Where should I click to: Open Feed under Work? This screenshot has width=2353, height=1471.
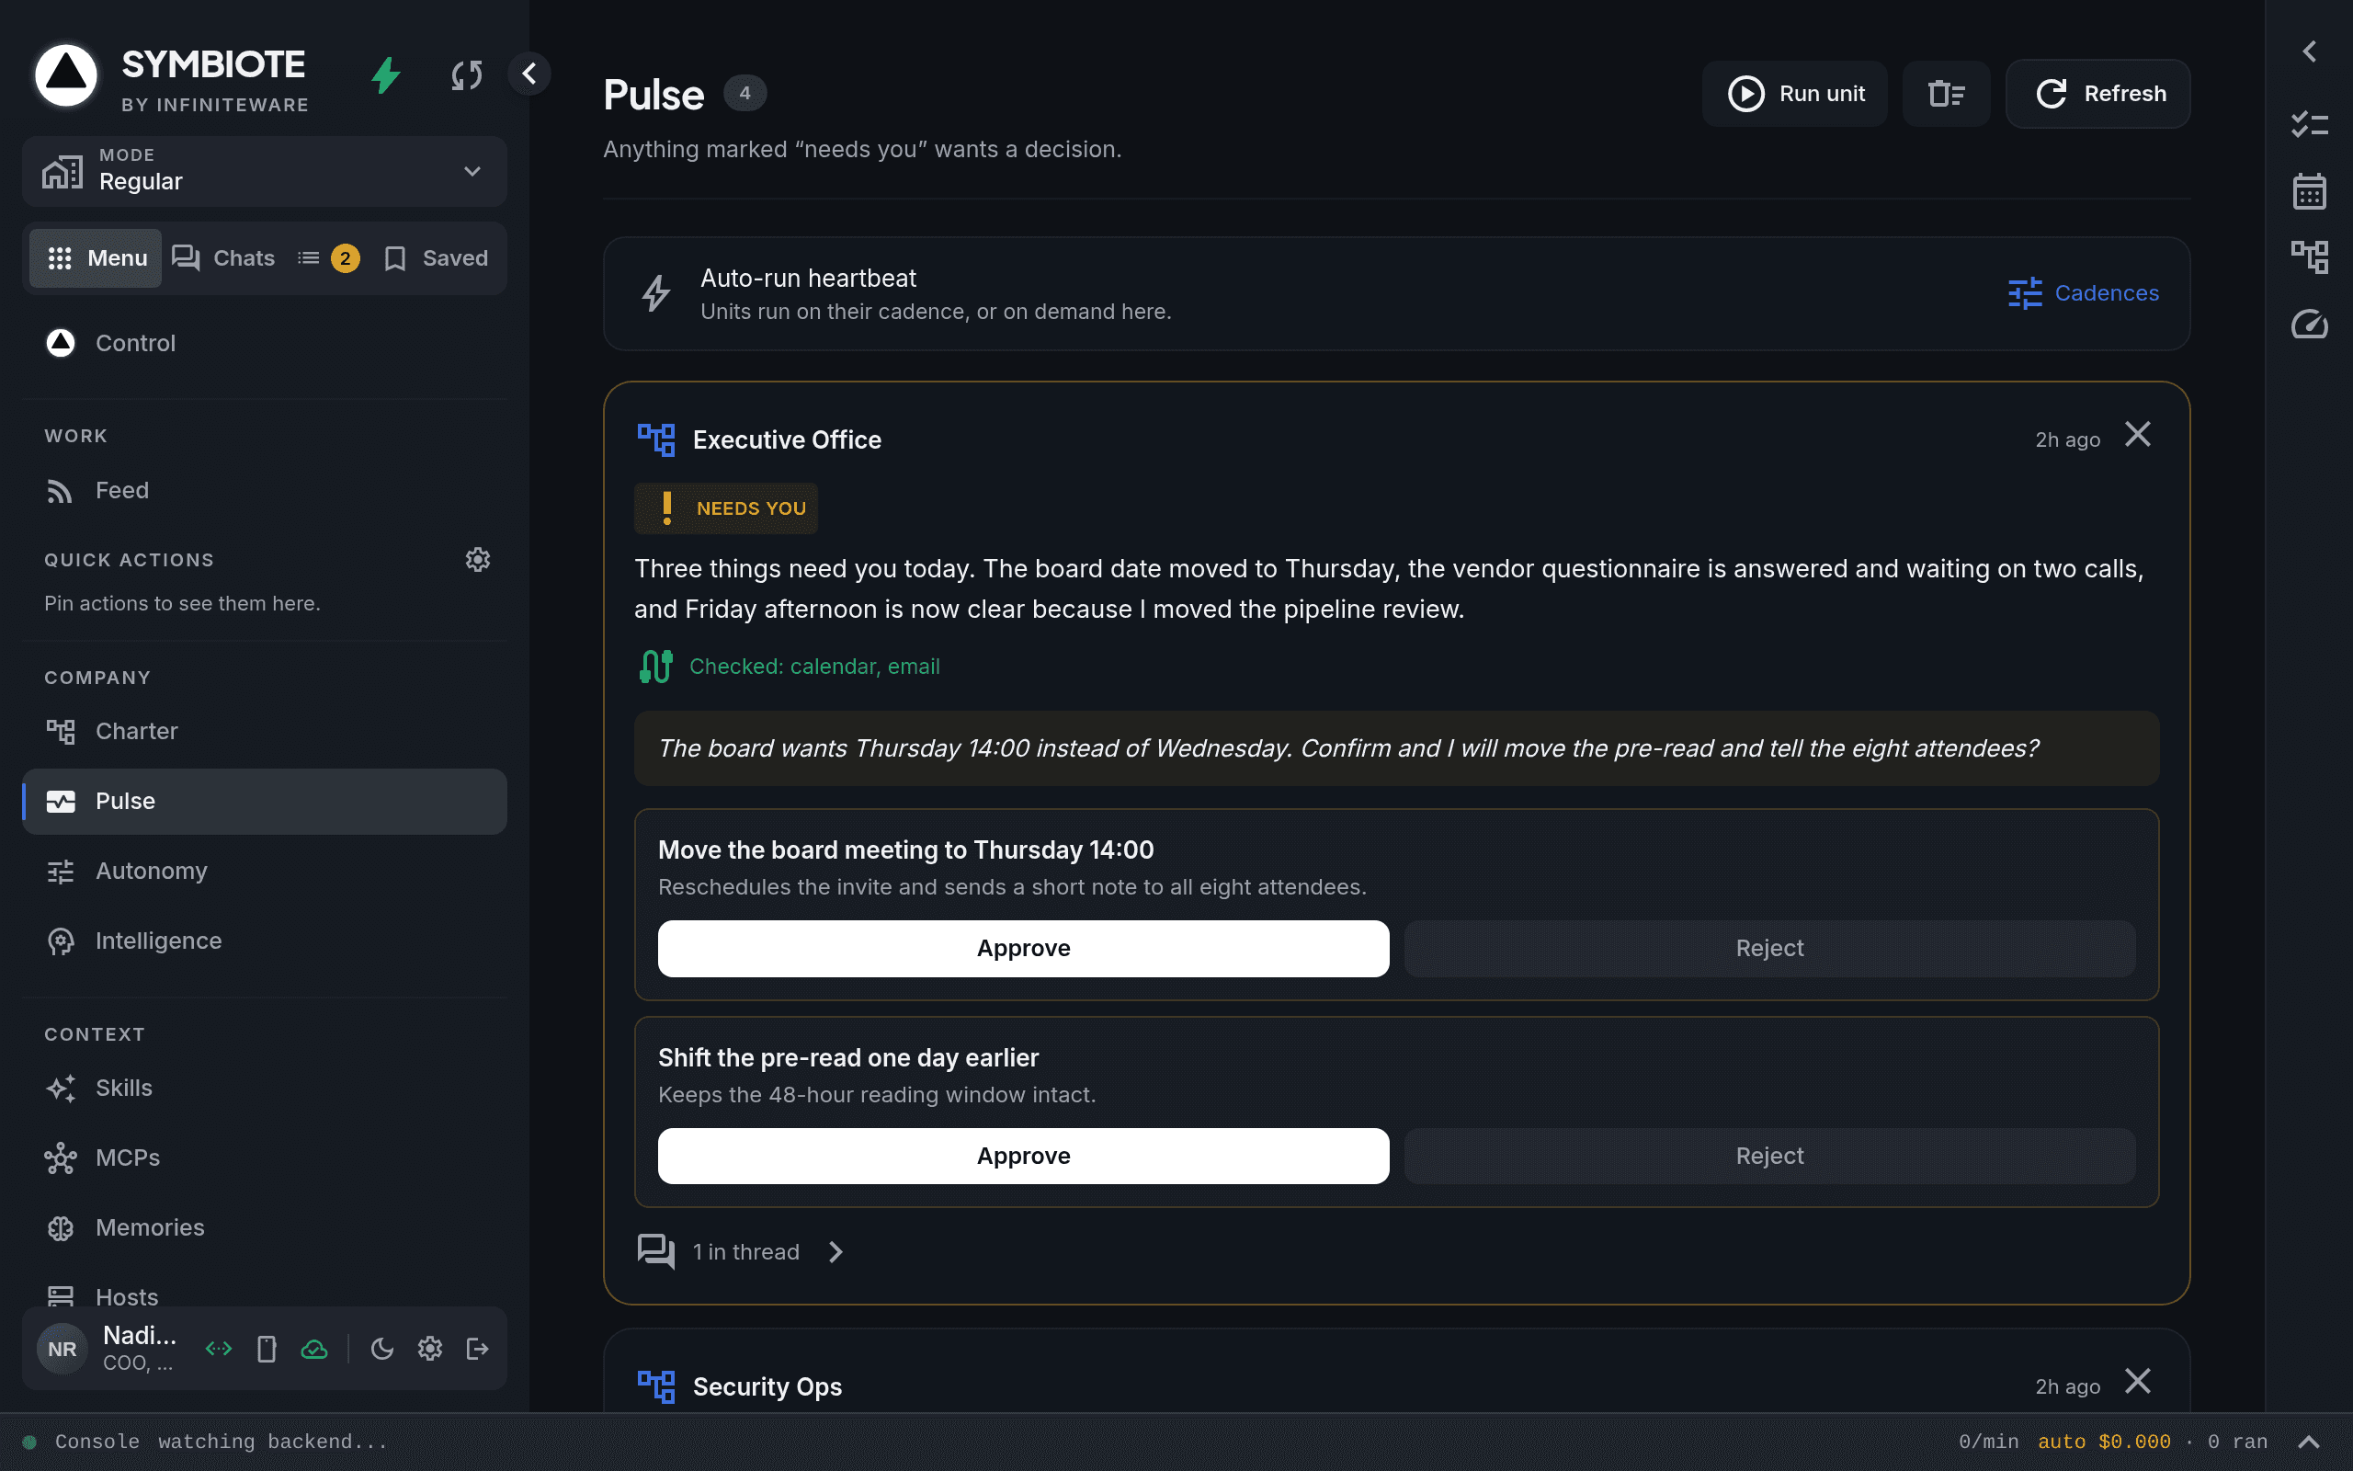click(x=265, y=490)
